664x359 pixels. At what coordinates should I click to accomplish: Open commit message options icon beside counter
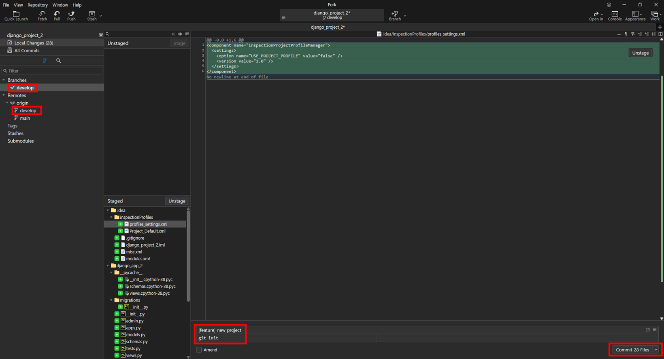click(x=655, y=330)
